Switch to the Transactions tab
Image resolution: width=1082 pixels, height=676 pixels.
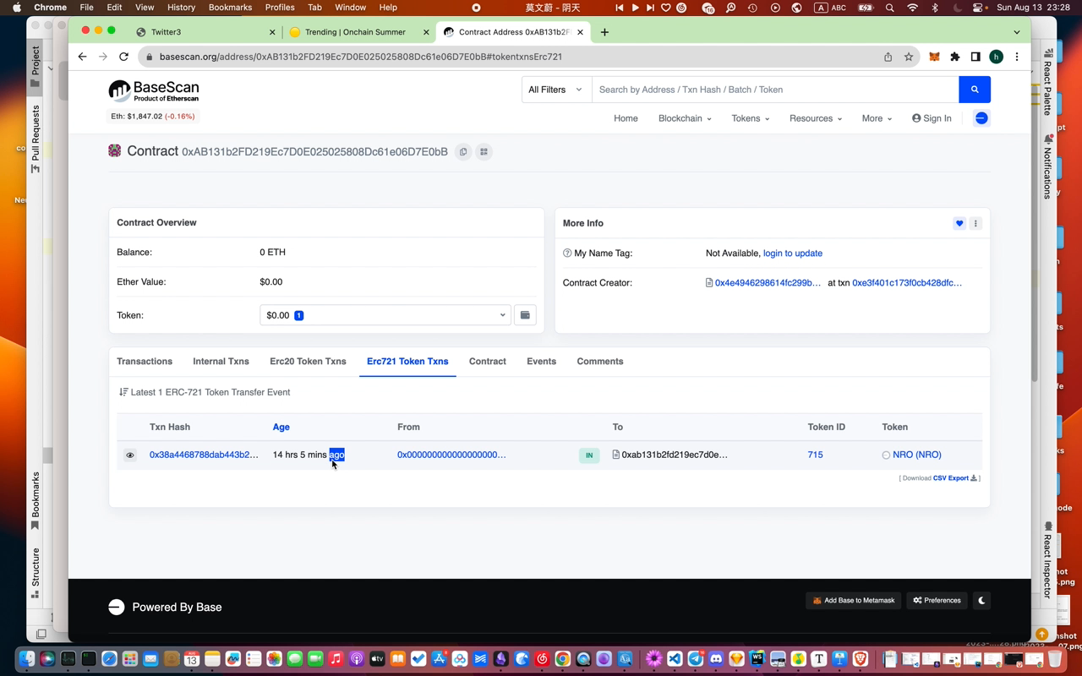click(x=145, y=362)
